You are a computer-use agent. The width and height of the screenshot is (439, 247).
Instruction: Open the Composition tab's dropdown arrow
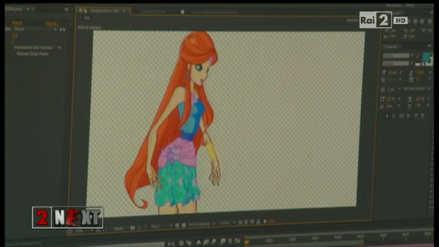124,10
